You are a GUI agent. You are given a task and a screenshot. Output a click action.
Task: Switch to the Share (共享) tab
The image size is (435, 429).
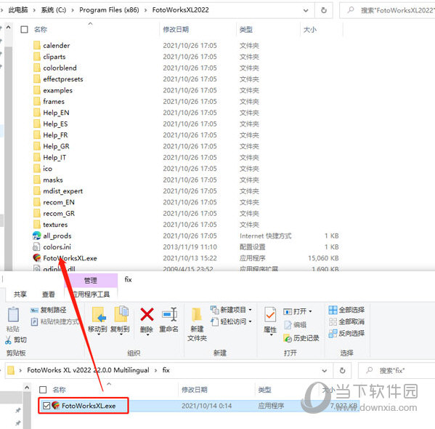(x=20, y=294)
